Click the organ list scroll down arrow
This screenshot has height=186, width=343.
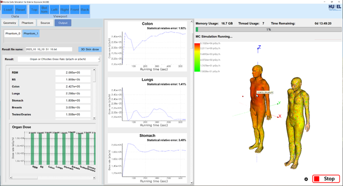coord(94,118)
